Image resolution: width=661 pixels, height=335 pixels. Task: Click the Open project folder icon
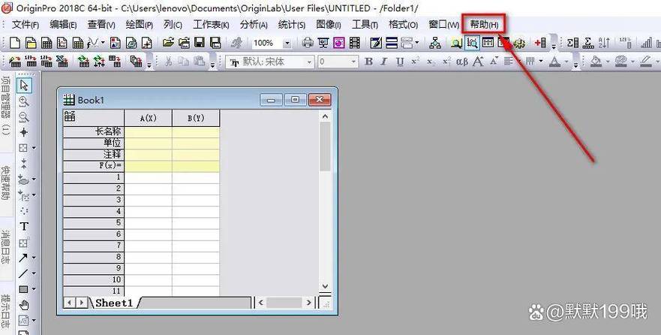(x=168, y=43)
